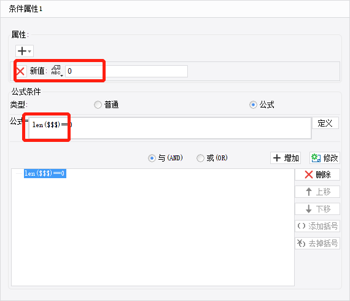The image size is (350, 301).
Task: Open the value type ABC dropdown
Action: [56, 71]
